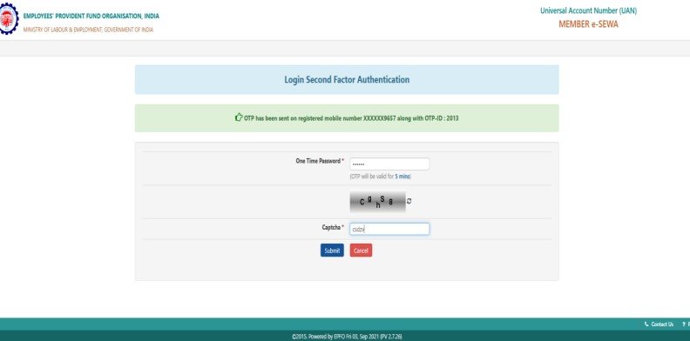The height and width of the screenshot is (341, 690).
Task: Click the Login Second Factor Authentication heading
Action: coord(347,79)
